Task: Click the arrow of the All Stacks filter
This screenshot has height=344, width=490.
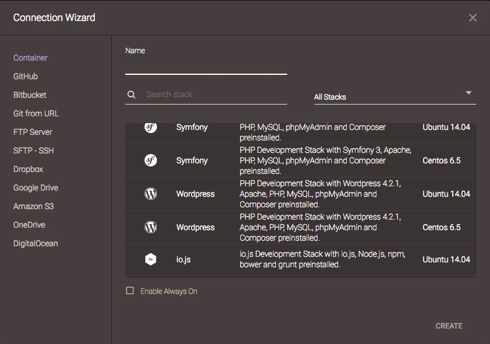Action: point(468,93)
